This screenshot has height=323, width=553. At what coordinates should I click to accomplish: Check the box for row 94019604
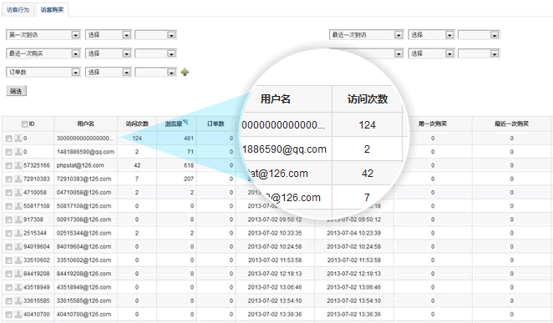pos(9,247)
